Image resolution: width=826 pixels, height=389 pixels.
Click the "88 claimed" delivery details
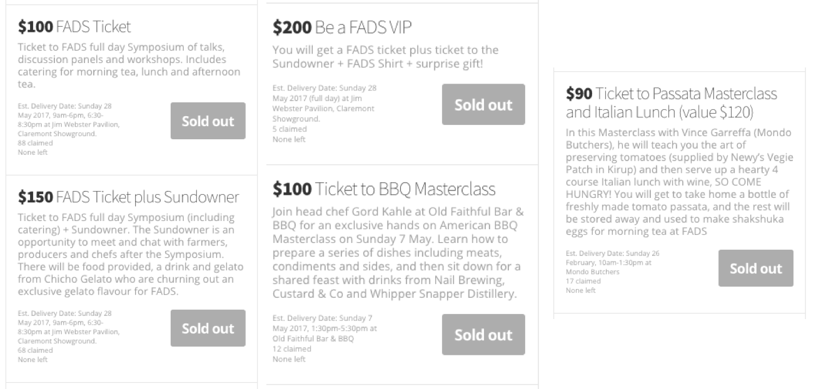click(69, 129)
